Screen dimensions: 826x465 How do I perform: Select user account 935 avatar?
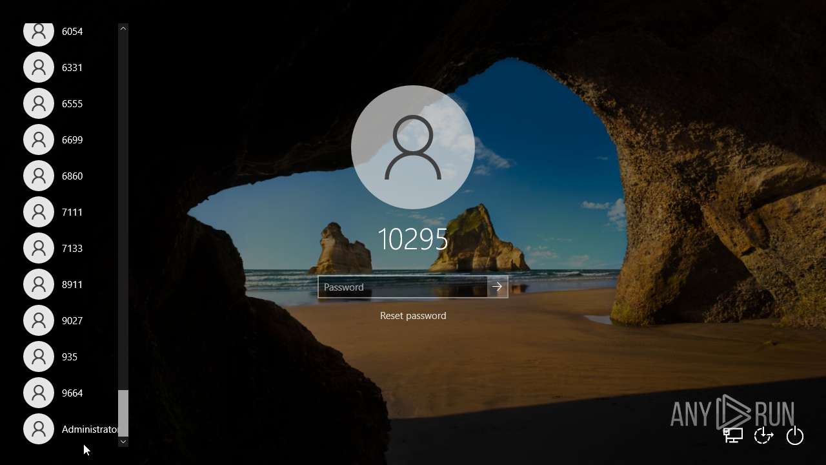pyautogui.click(x=39, y=356)
